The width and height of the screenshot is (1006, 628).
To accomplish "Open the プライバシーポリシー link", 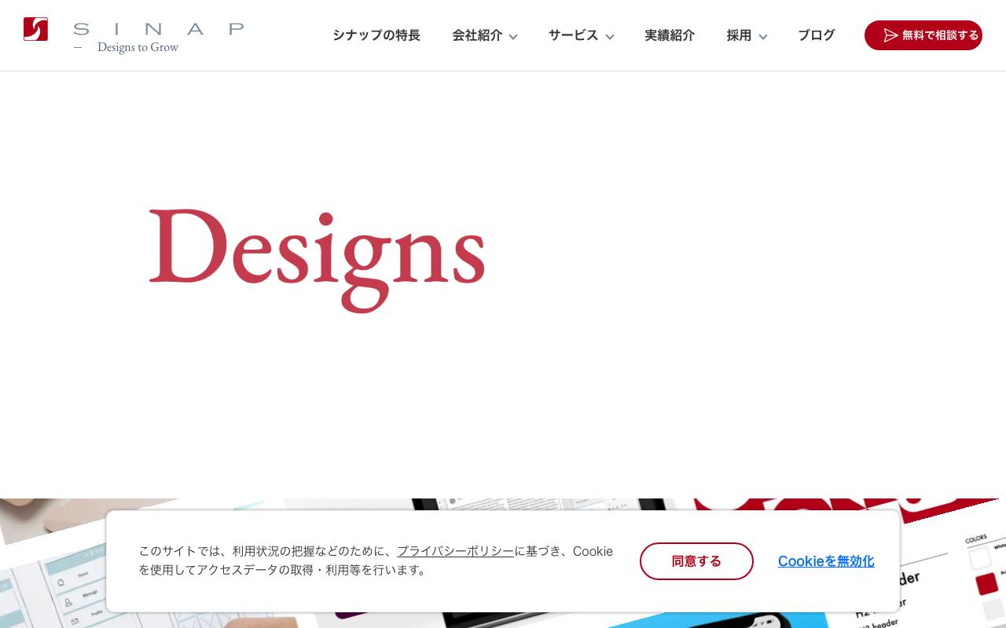I will click(455, 551).
